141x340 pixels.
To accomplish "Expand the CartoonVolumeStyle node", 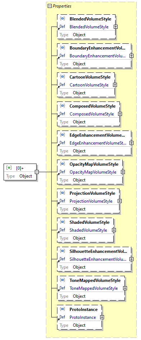I will click(115, 85).
